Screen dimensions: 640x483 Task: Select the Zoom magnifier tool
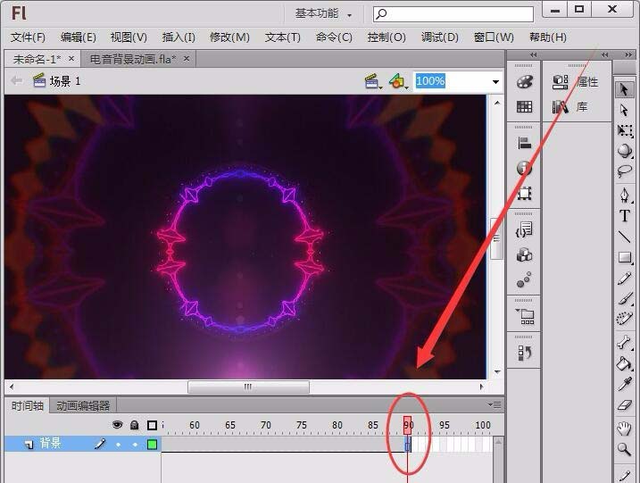point(625,449)
